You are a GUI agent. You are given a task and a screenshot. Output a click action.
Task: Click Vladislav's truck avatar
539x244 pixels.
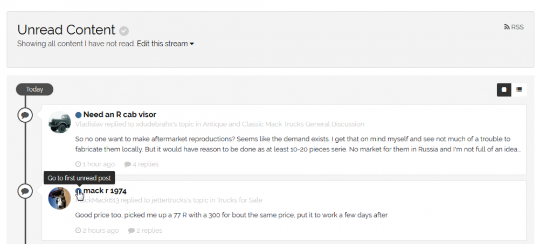pos(59,122)
